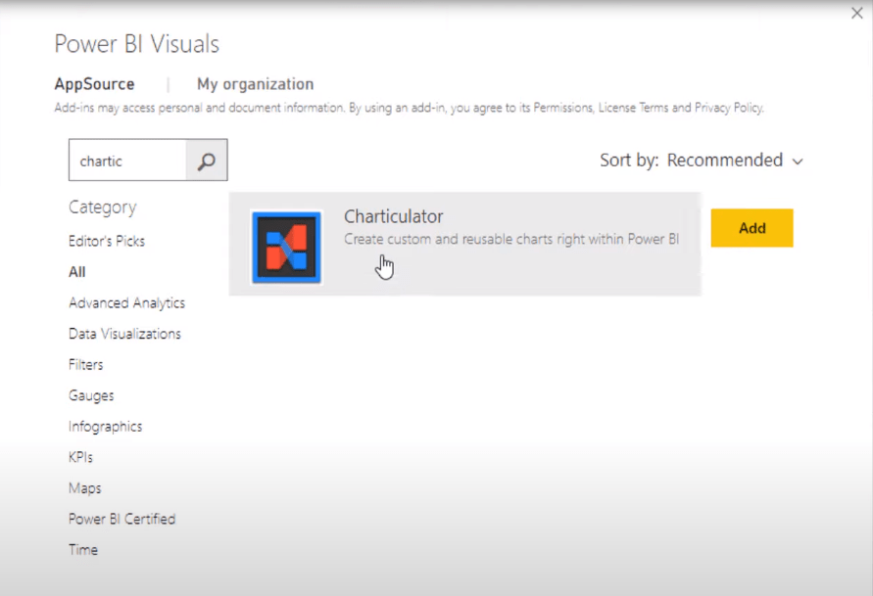Click into the search box containing chartic

[127, 160]
